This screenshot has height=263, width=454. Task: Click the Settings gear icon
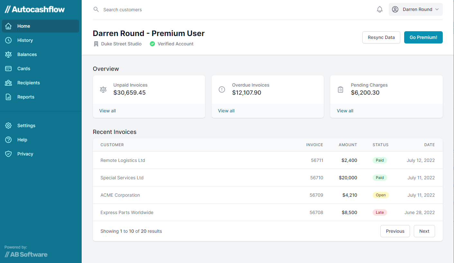click(9, 126)
